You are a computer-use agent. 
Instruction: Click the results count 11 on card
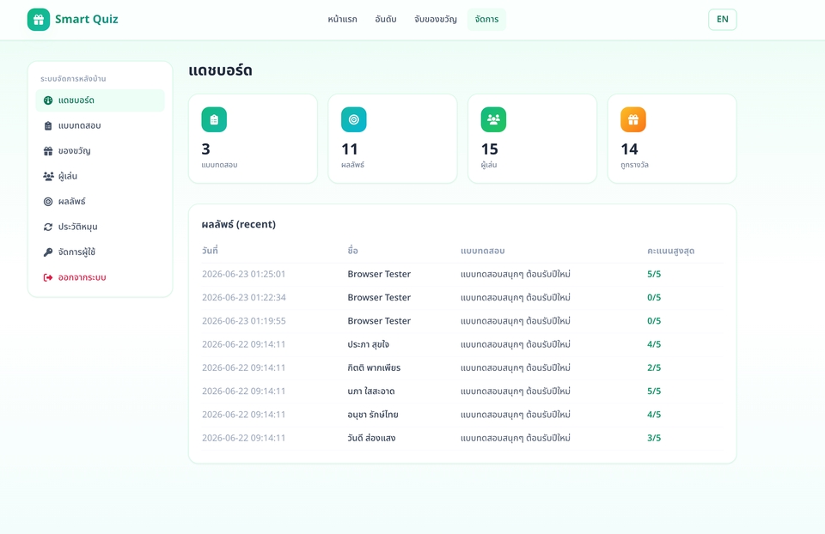350,149
